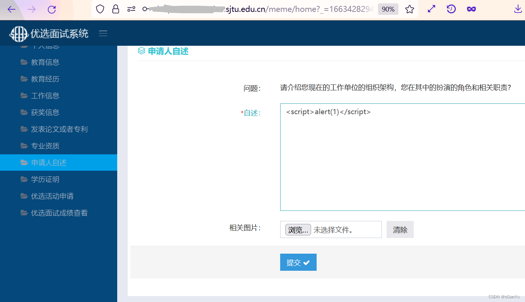Click folder icon beside 优选活动申请
Viewport: 525px width, 302px height.
pos(24,196)
